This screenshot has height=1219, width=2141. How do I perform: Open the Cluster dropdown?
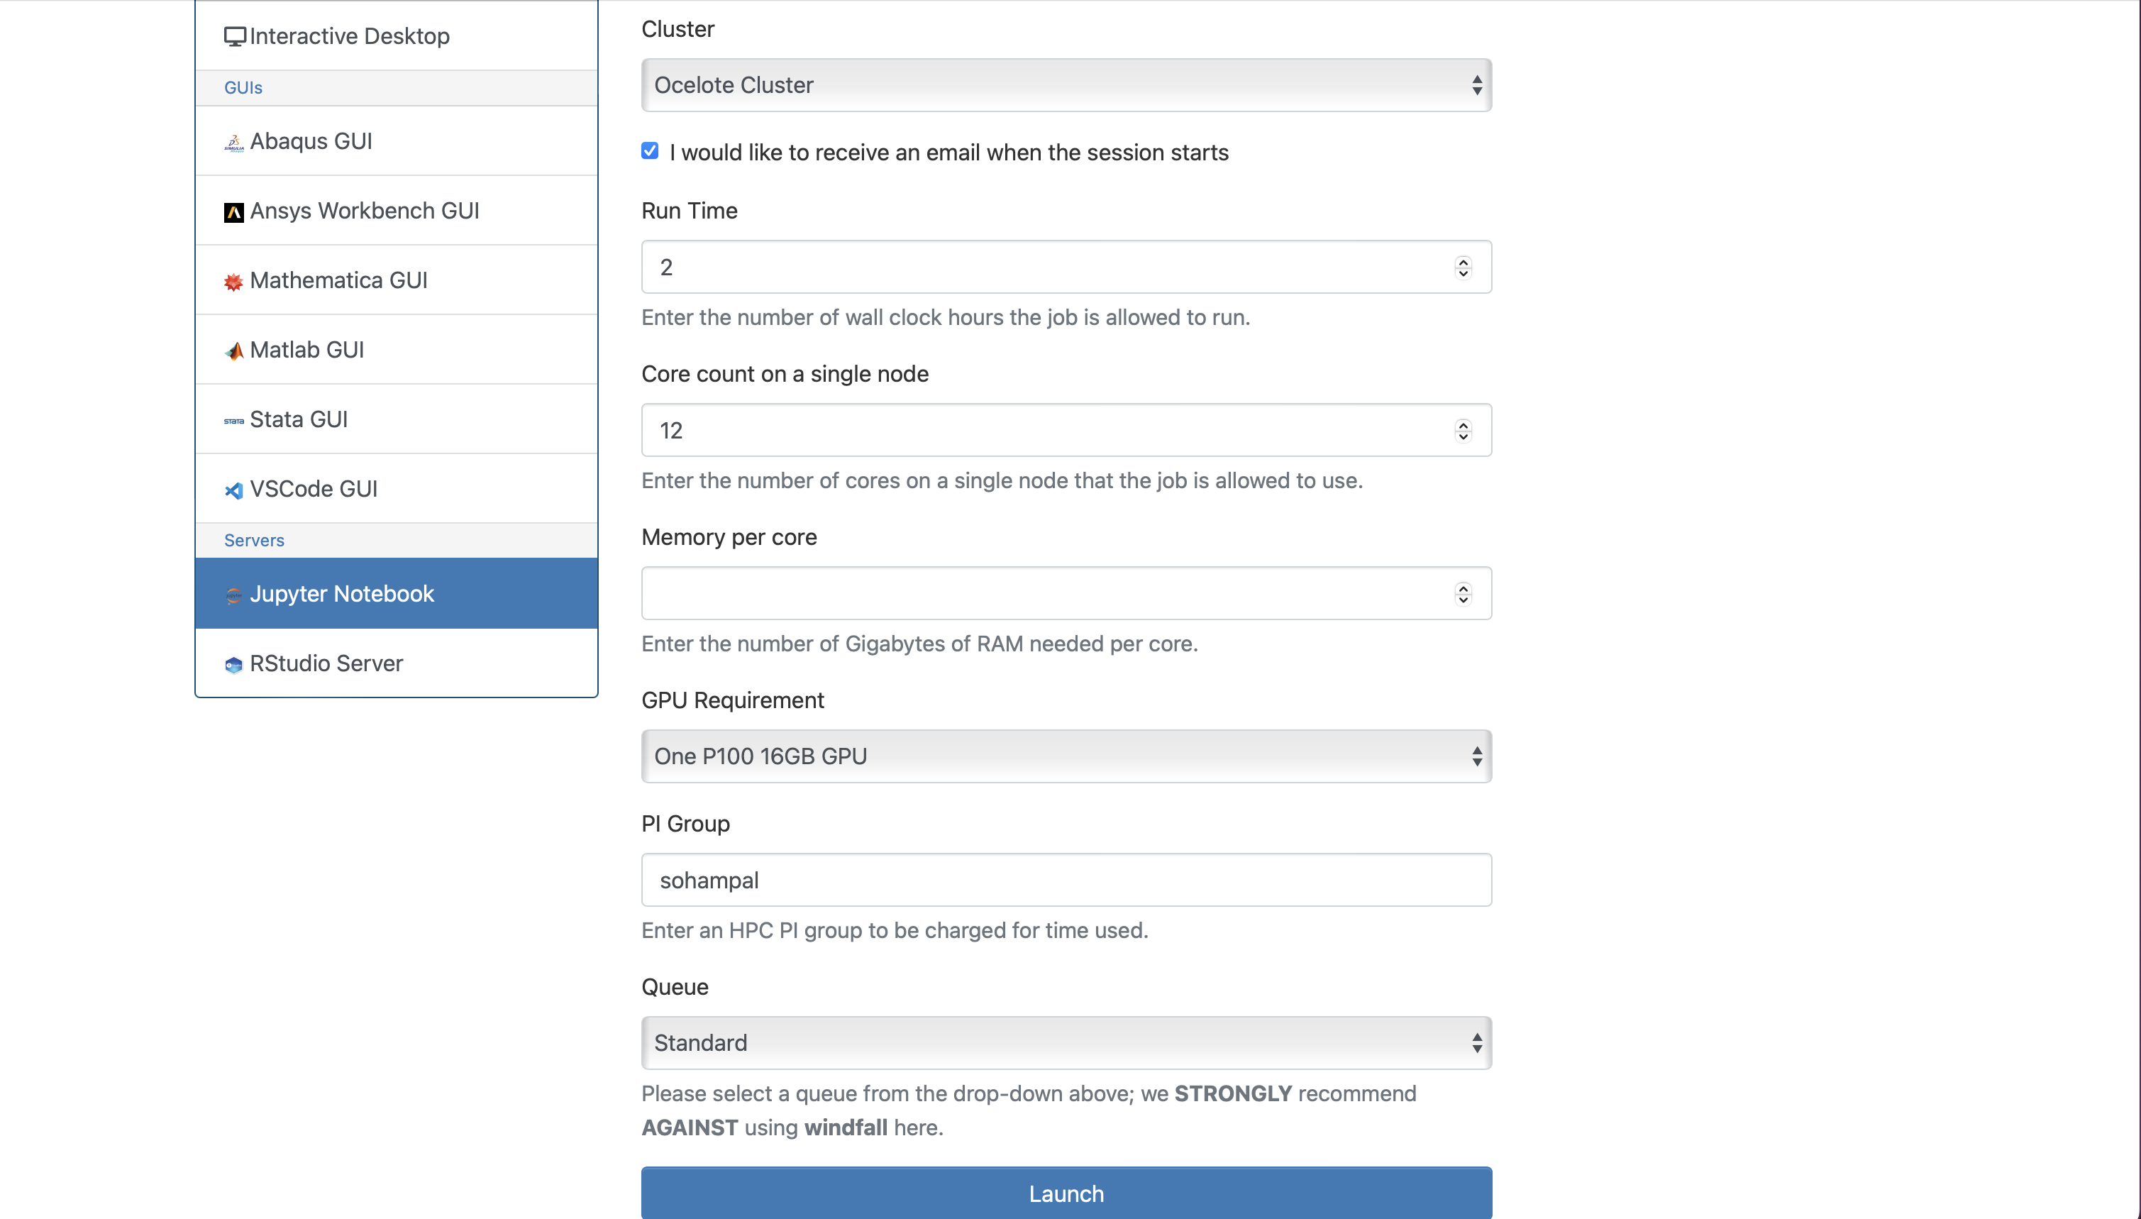point(1066,85)
